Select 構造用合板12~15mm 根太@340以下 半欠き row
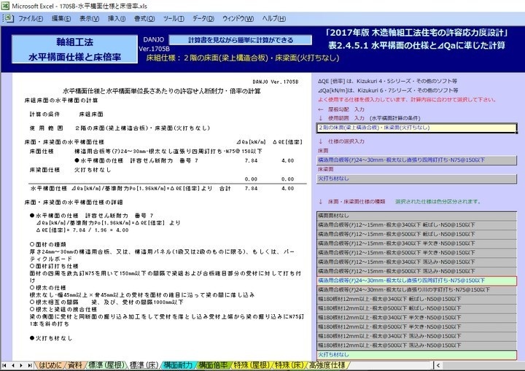Screen dimensions: 525x371 coord(416,243)
